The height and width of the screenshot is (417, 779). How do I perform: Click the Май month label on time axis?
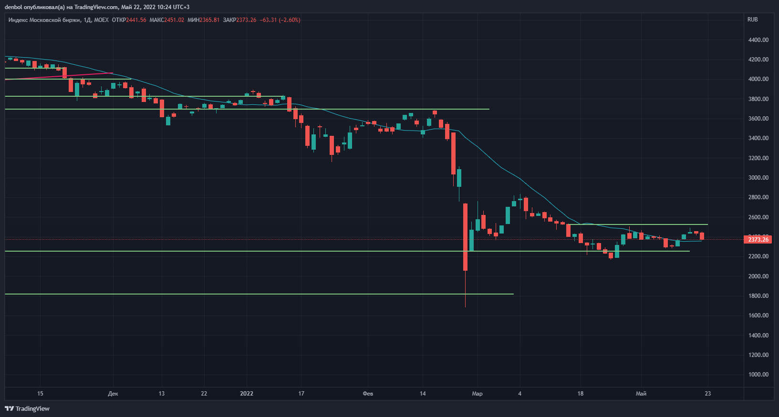(x=641, y=394)
